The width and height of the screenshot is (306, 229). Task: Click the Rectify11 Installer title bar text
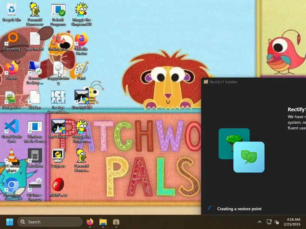point(224,82)
